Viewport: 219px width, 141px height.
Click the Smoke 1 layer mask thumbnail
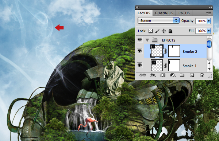[x=174, y=65]
